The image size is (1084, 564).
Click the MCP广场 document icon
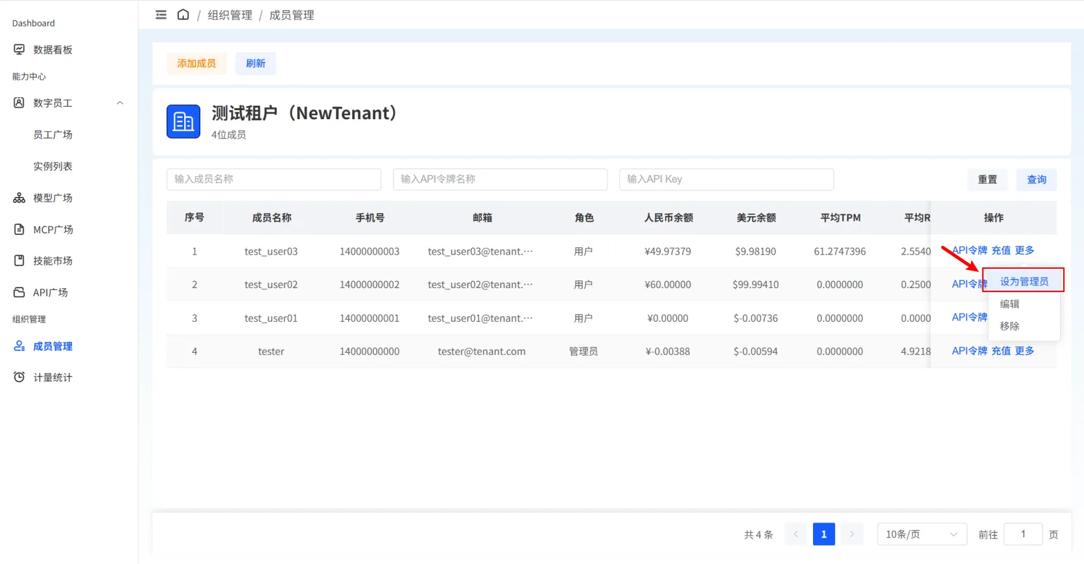click(x=19, y=229)
